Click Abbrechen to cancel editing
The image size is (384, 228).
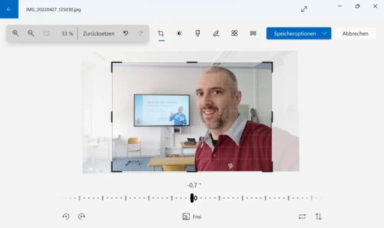point(355,34)
